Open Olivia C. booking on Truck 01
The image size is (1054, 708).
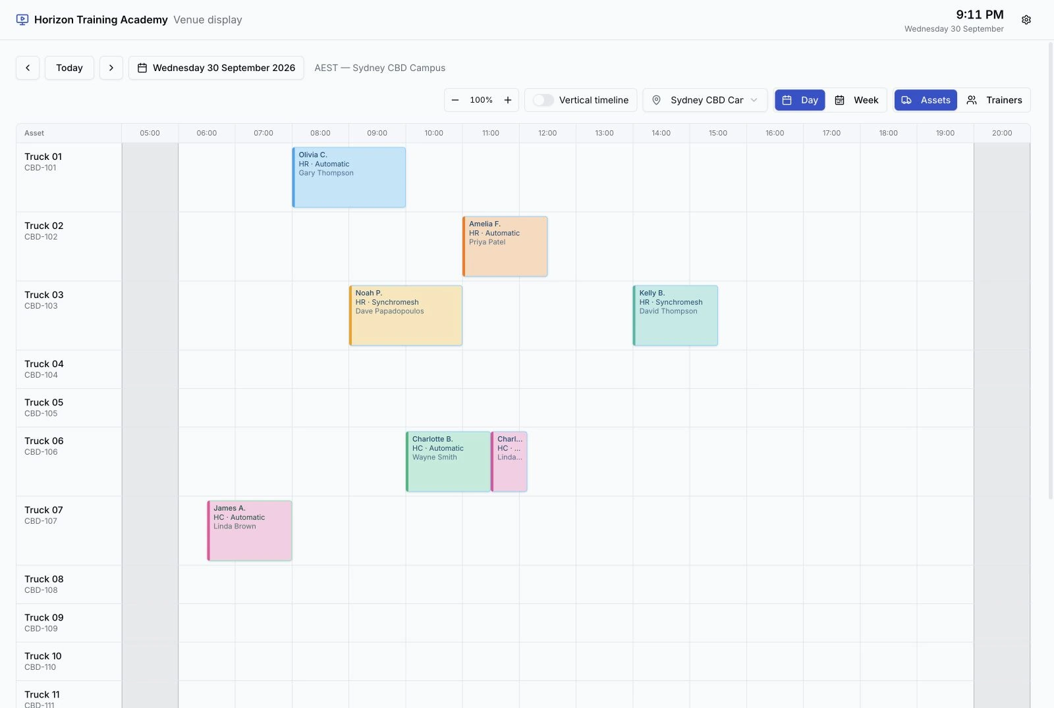tap(349, 178)
